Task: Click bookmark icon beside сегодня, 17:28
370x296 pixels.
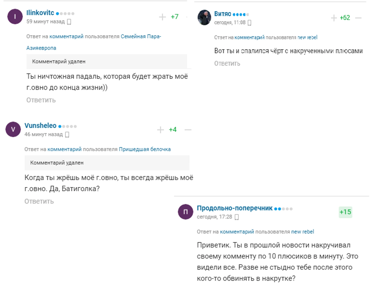Action: click(x=236, y=217)
